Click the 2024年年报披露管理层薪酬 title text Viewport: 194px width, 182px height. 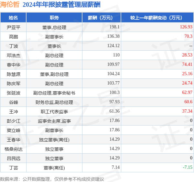[61, 5]
